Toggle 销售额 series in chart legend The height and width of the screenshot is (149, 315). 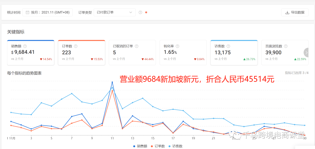(140, 146)
